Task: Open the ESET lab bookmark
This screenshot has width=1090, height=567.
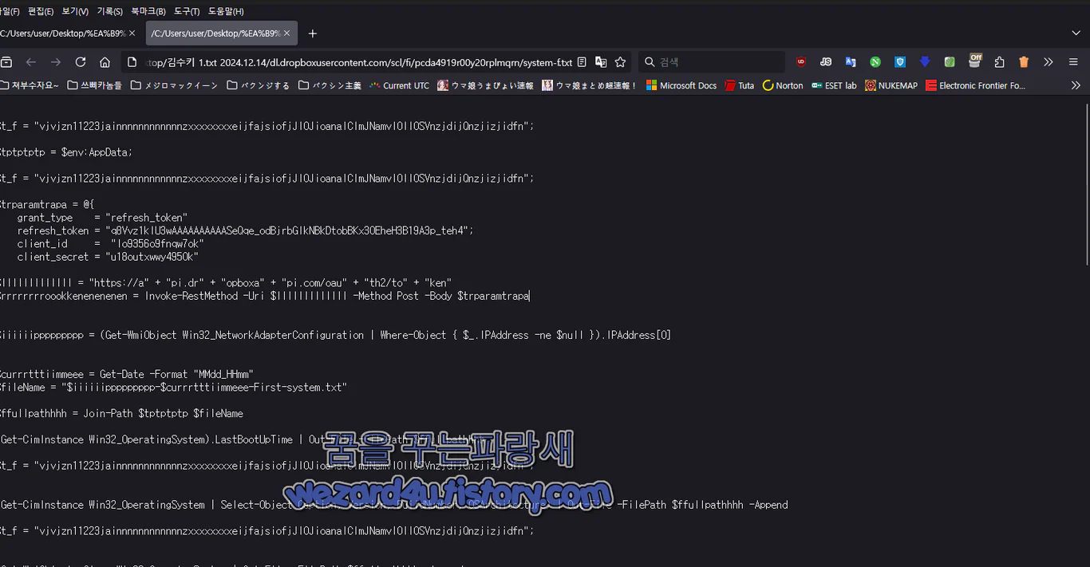Action: pyautogui.click(x=834, y=85)
